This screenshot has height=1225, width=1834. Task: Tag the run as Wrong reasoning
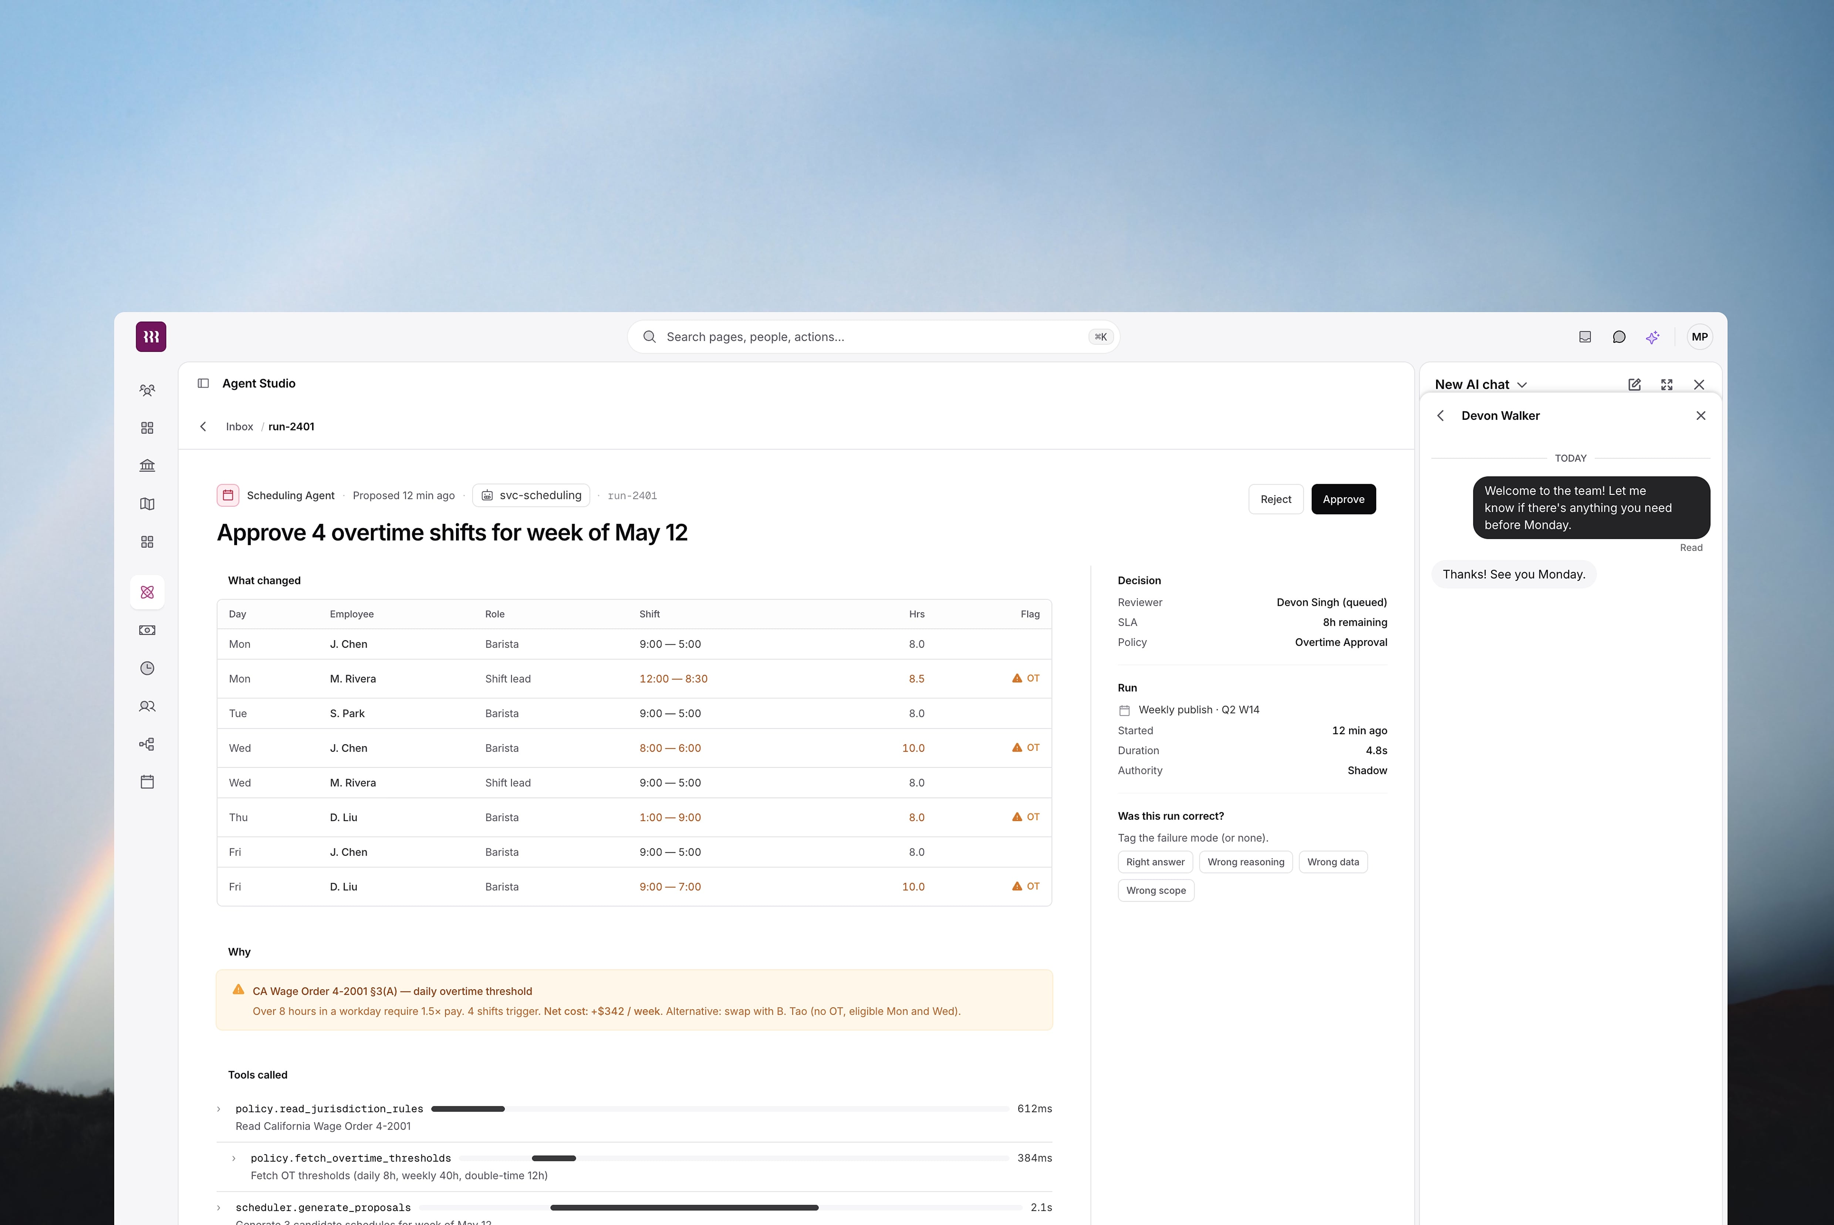pyautogui.click(x=1246, y=863)
